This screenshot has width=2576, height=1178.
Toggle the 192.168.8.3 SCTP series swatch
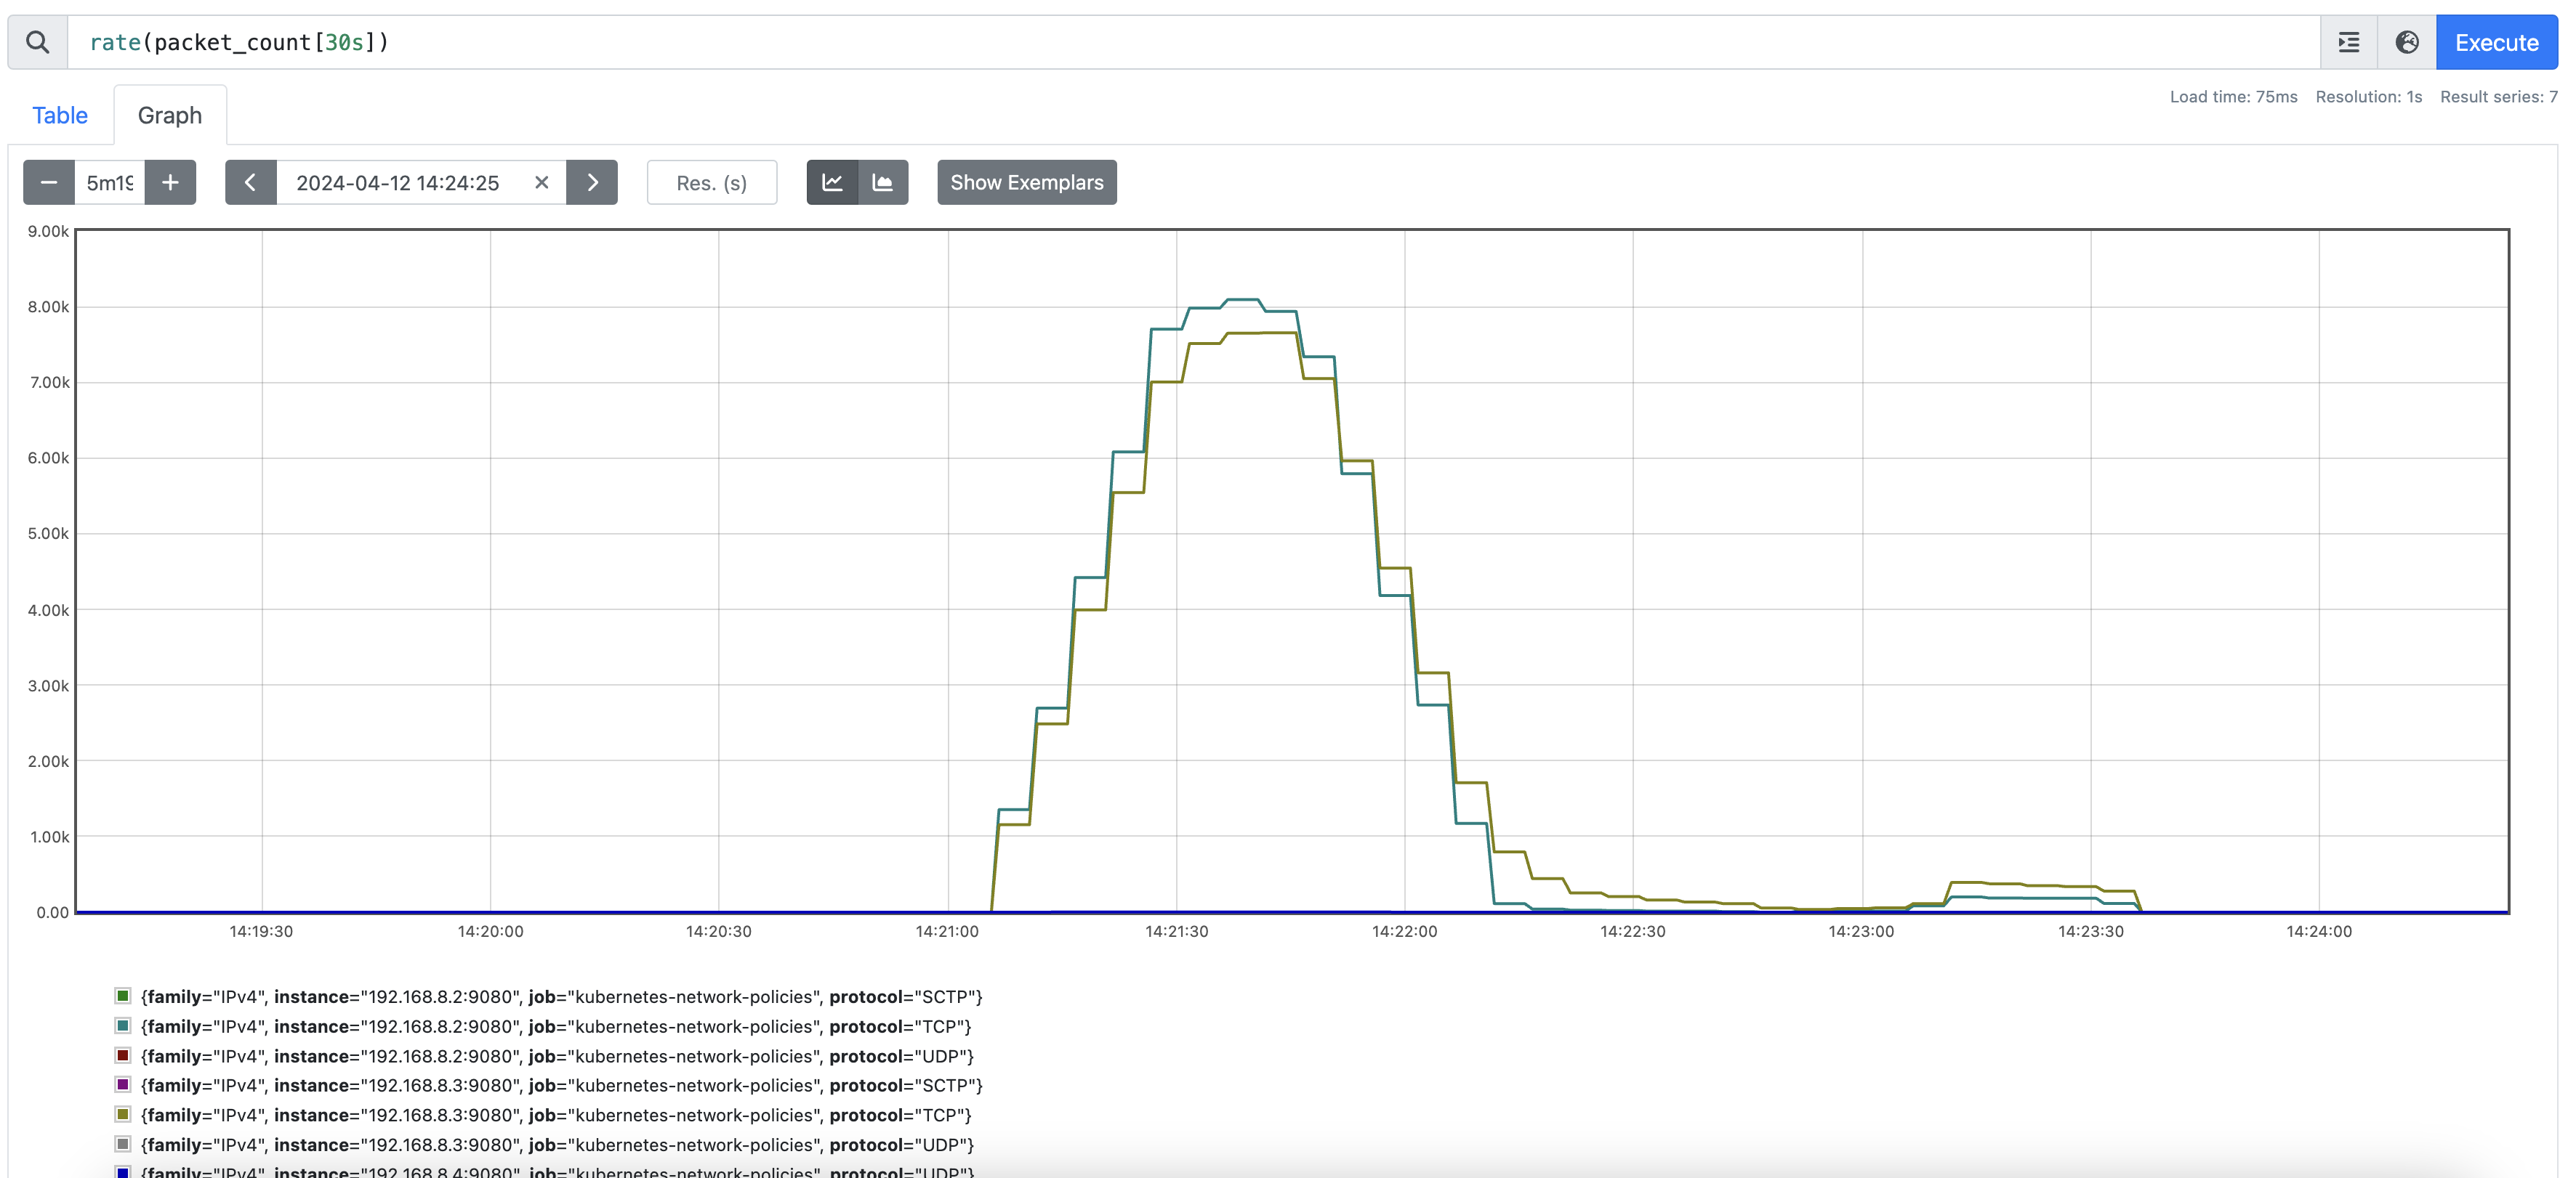(x=123, y=1085)
